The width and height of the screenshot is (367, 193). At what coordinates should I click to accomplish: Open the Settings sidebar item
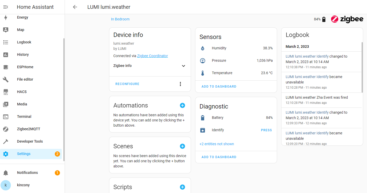24,154
